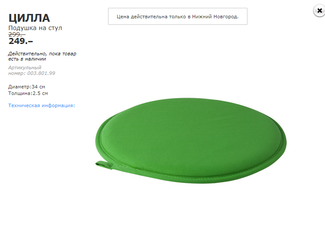Screen dimensions: 325x240
Task: Click the "Толщина:2.5 см" specification
Action: coord(28,93)
